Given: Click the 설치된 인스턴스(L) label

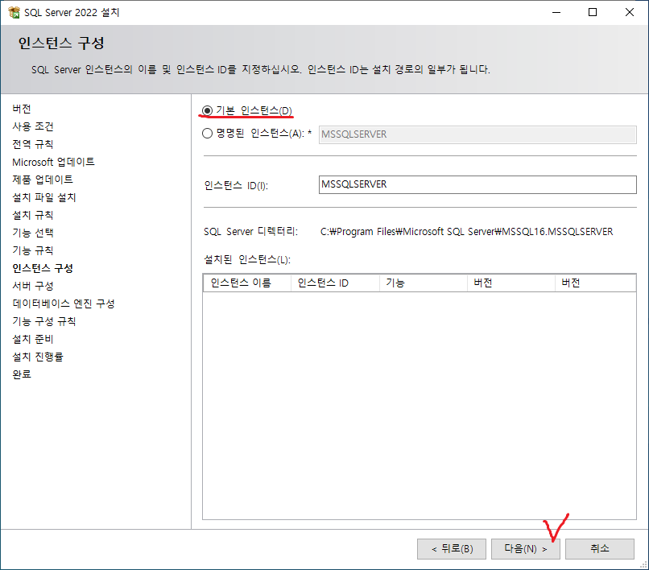Looking at the screenshot, I should 247,260.
